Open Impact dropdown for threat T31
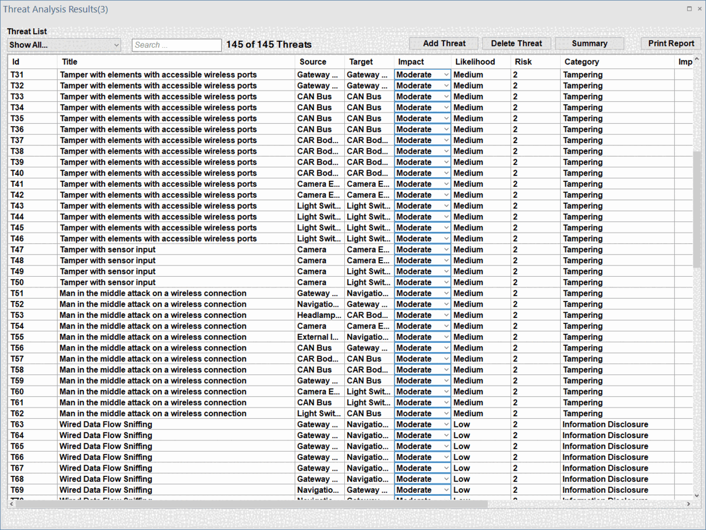Image resolution: width=706 pixels, height=530 pixels. [446, 75]
